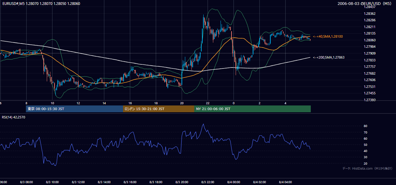Click price level 1.28437 on the axis
Image resolution: width=396 pixels, height=185 pixels.
pyautogui.click(x=369, y=7)
